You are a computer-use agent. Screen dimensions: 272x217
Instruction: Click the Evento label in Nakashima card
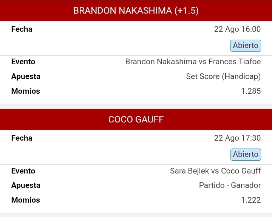(x=23, y=62)
